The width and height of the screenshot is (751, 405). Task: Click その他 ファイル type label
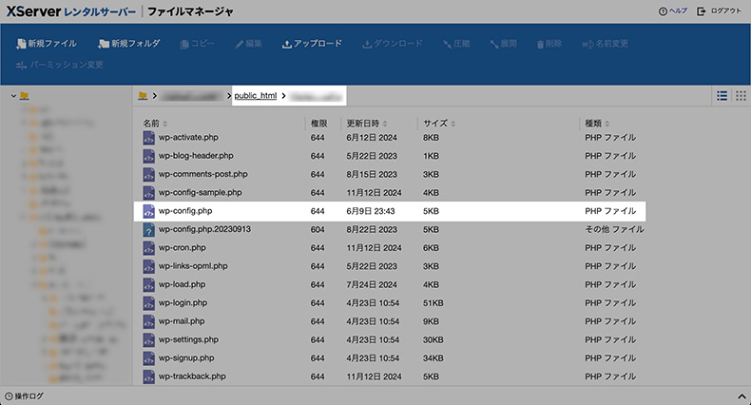614,230
